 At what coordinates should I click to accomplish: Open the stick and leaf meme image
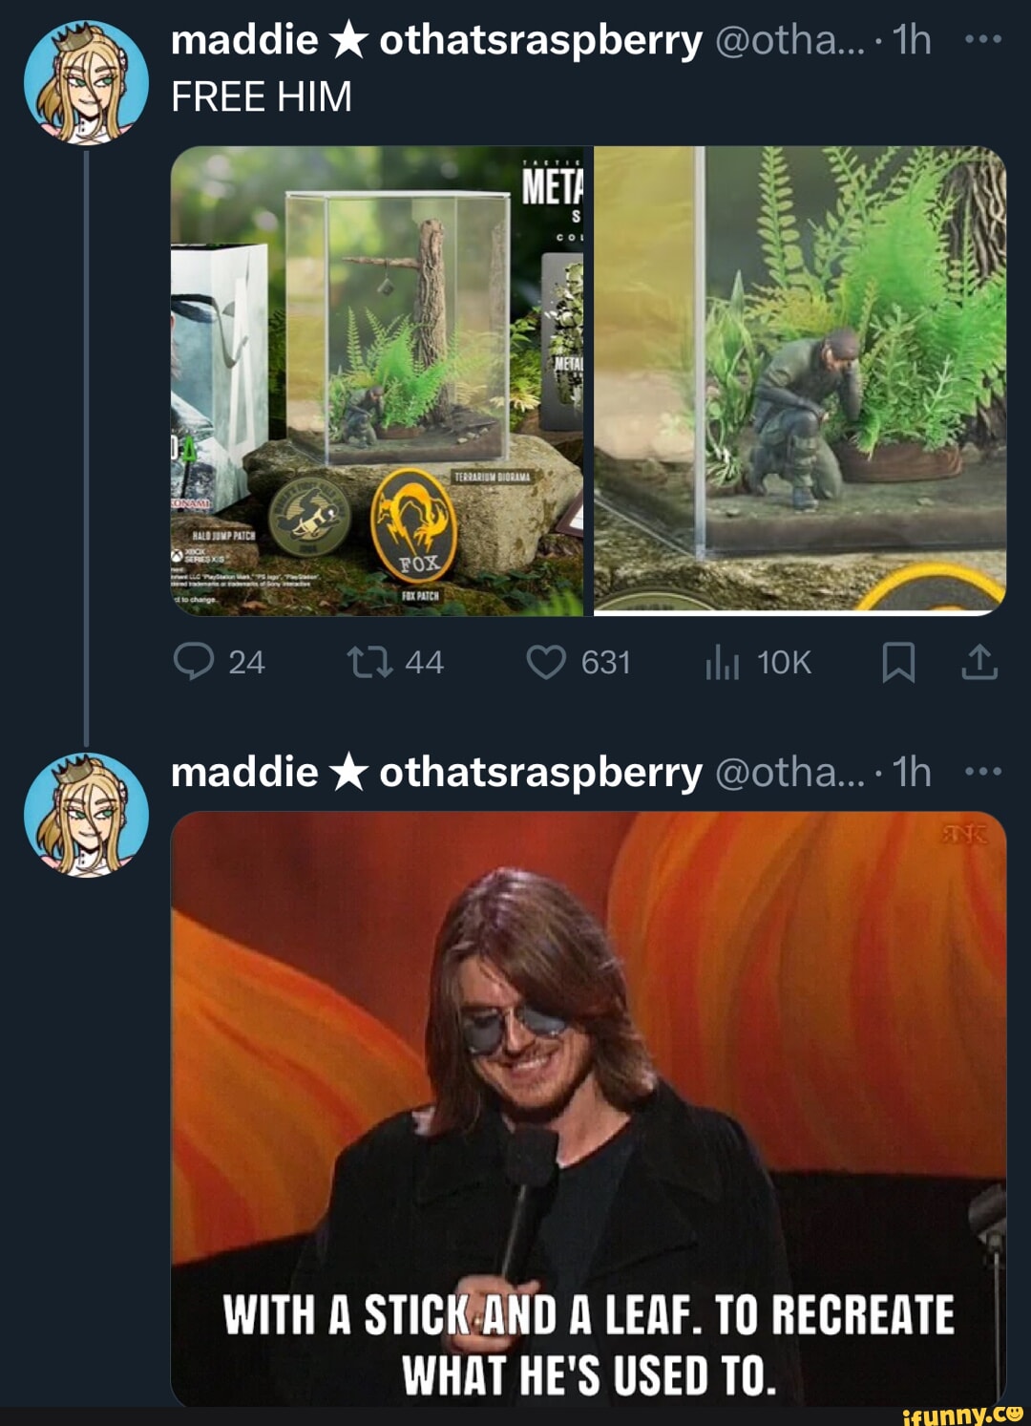coord(588,1108)
